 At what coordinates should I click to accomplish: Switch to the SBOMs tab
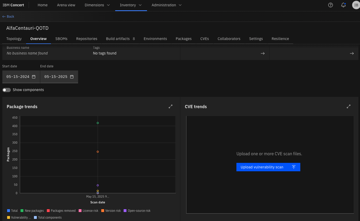coord(61,39)
